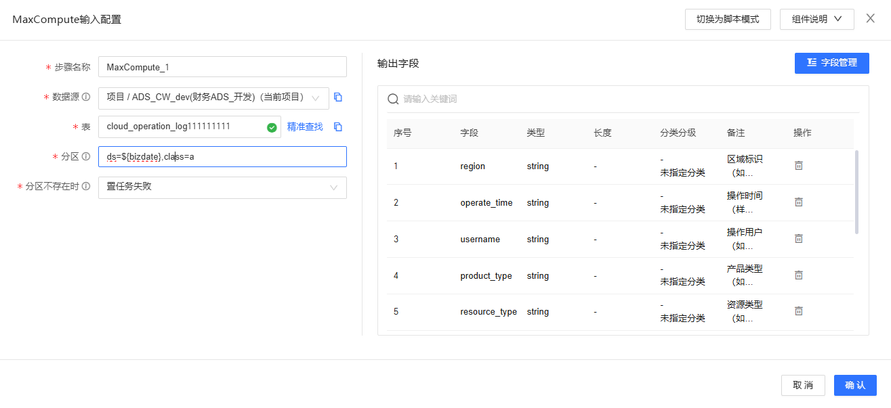Image resolution: width=891 pixels, height=408 pixels.
Task: Open 字段管理 field management
Action: pos(832,63)
